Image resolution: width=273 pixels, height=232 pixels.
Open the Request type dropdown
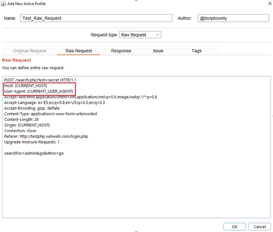coord(140,35)
